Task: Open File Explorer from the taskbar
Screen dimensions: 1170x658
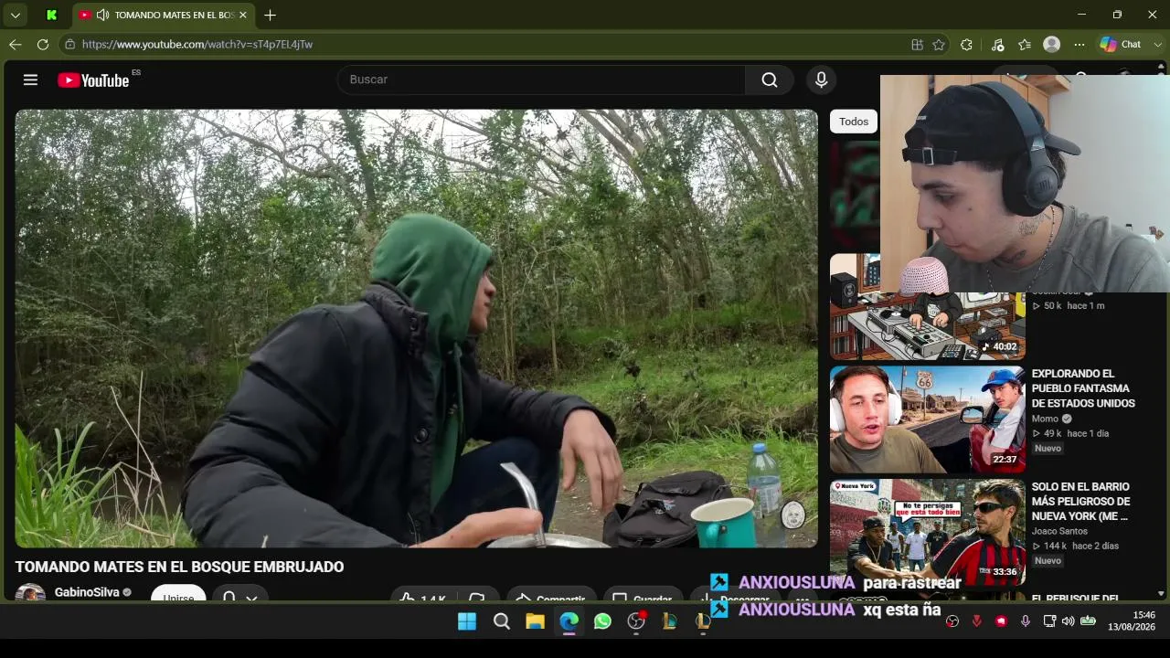Action: [535, 621]
